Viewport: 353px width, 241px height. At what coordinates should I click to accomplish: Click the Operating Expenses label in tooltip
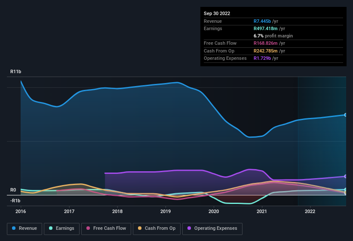click(x=225, y=58)
